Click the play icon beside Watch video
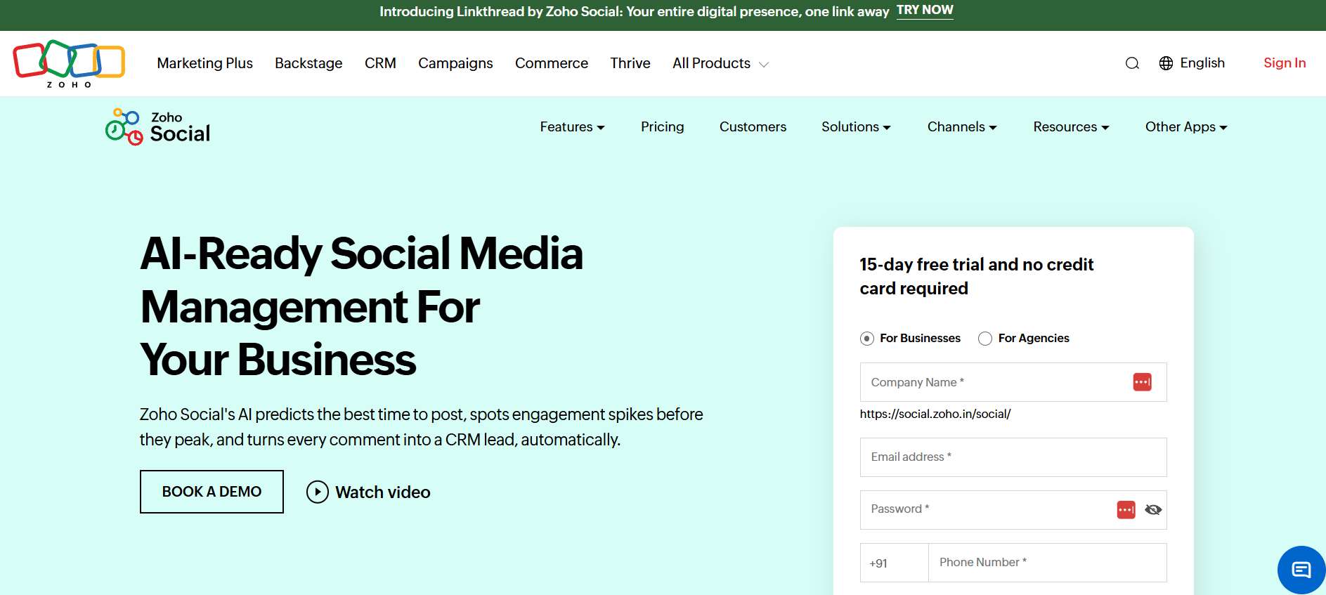Viewport: 1326px width, 595px height. click(x=318, y=492)
